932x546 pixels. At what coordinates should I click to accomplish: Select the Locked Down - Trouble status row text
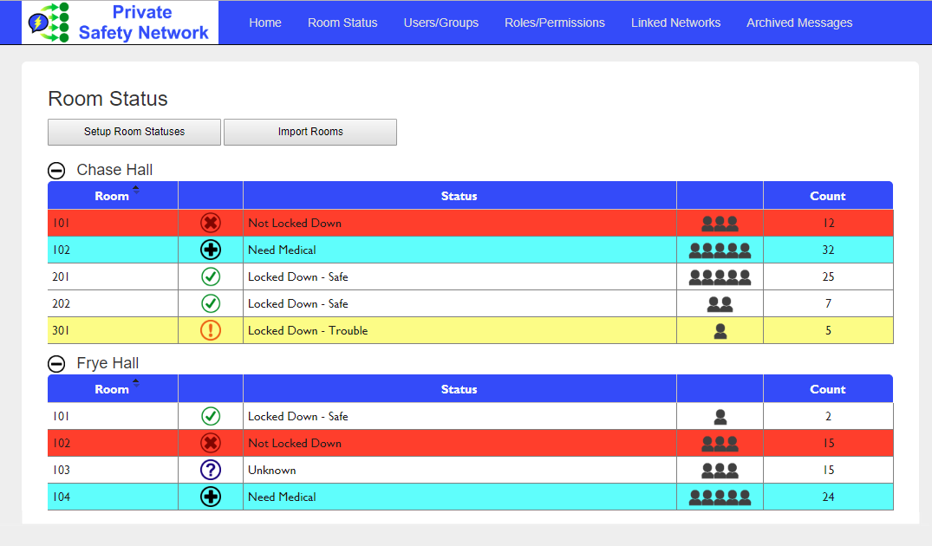pyautogui.click(x=308, y=330)
